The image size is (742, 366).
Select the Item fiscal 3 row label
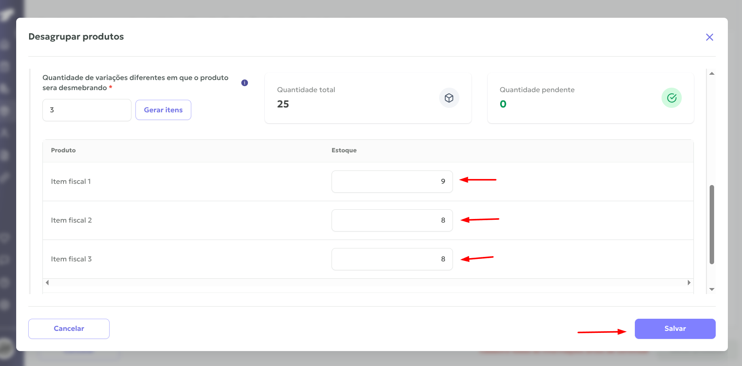[x=71, y=259]
